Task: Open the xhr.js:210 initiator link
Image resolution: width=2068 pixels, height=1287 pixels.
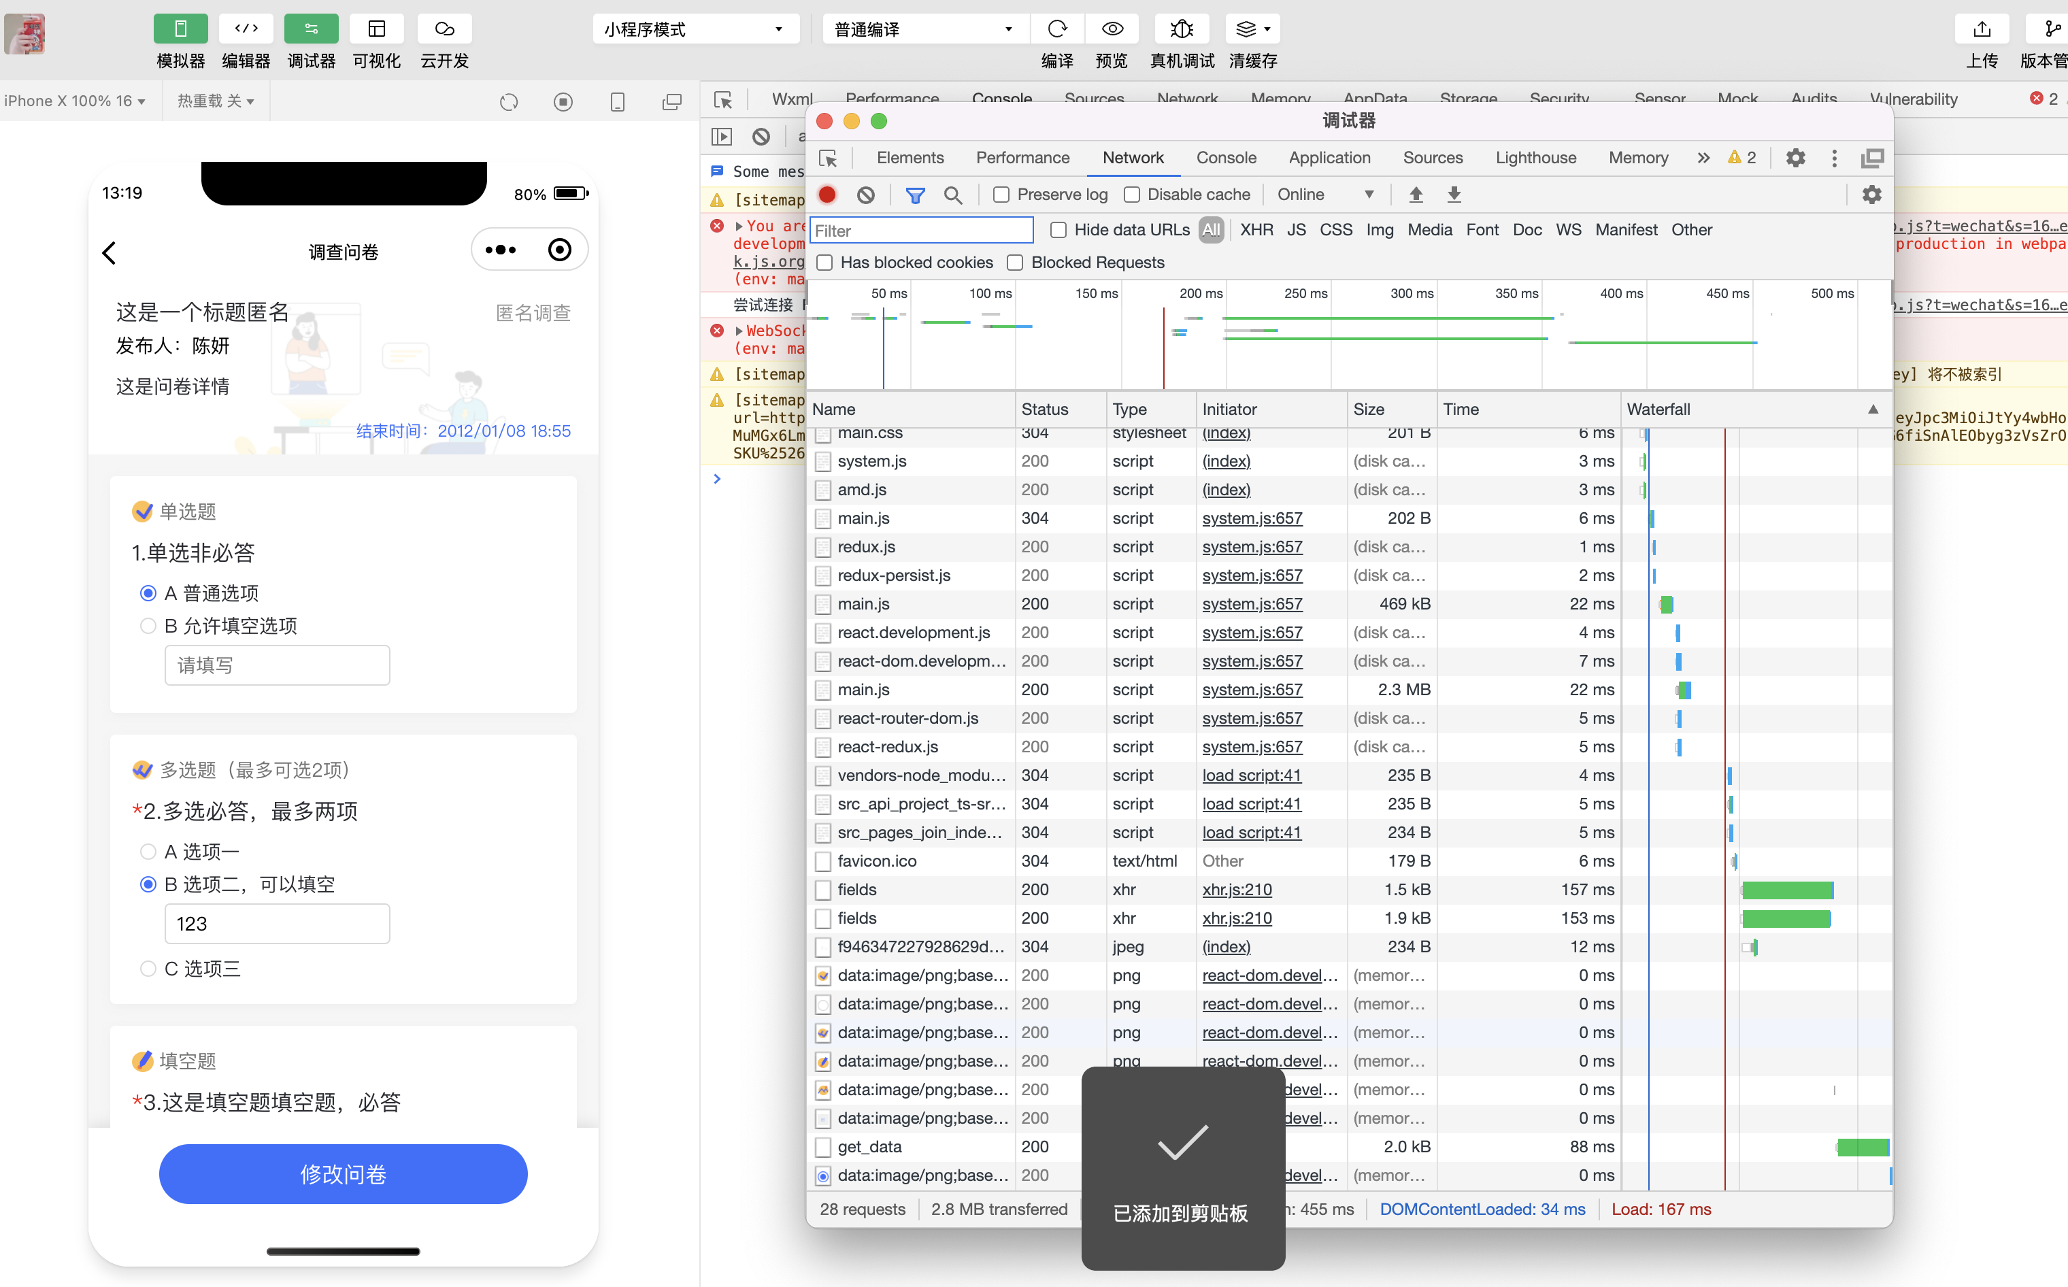Action: [1237, 890]
